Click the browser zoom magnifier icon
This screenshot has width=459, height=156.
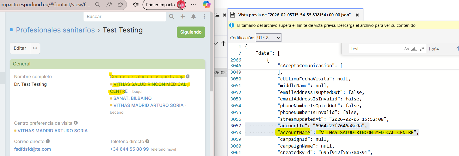coord(97,5)
